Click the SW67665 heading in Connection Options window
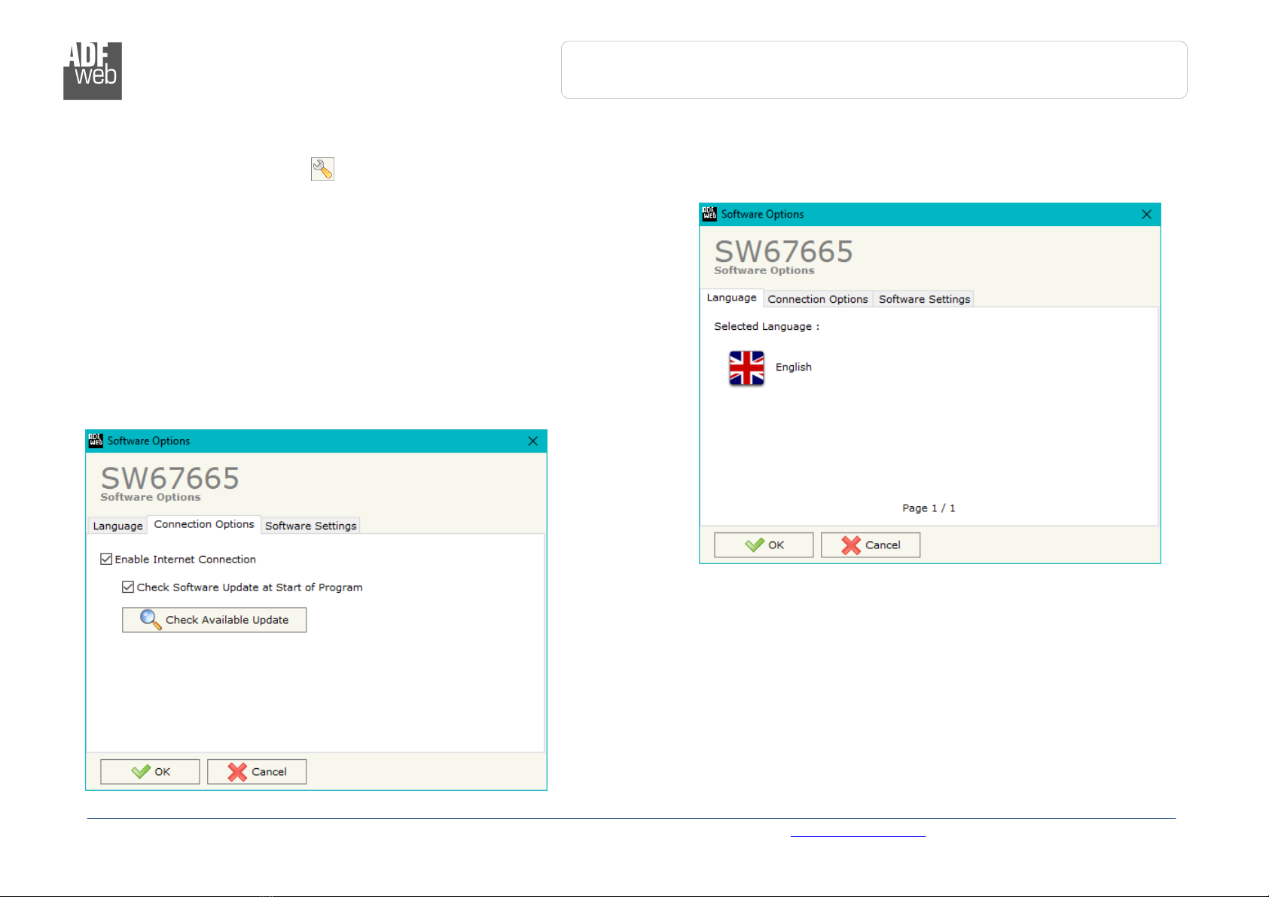This screenshot has width=1269, height=897. coord(169,478)
